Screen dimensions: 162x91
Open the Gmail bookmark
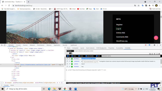pyautogui.click(x=73, y=9)
